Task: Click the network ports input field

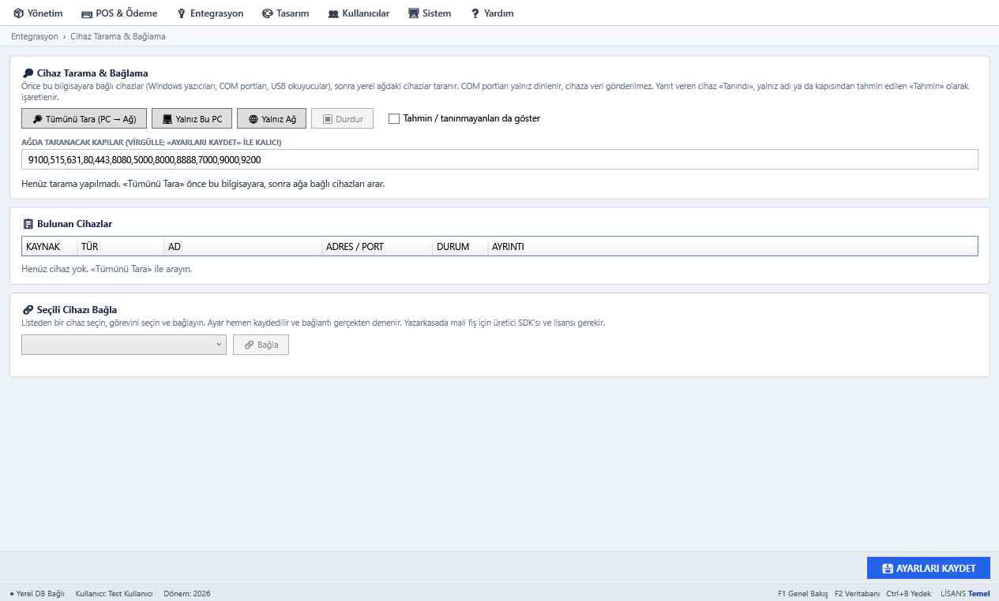Action: tap(500, 159)
